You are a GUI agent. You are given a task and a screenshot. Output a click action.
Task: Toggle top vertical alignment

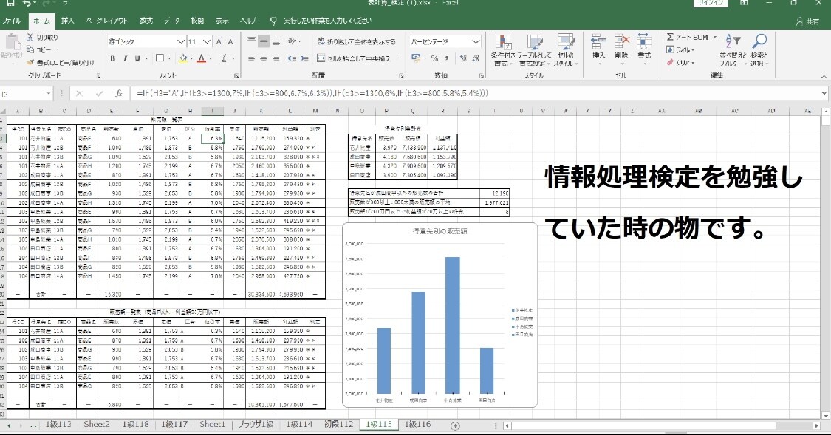(x=251, y=41)
